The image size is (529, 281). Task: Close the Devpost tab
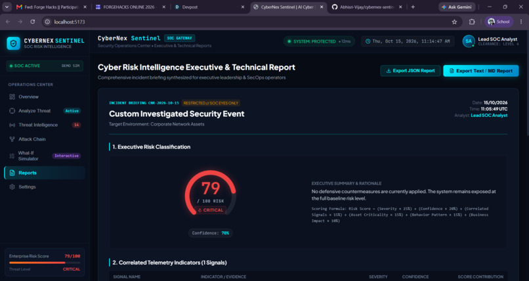(x=243, y=7)
